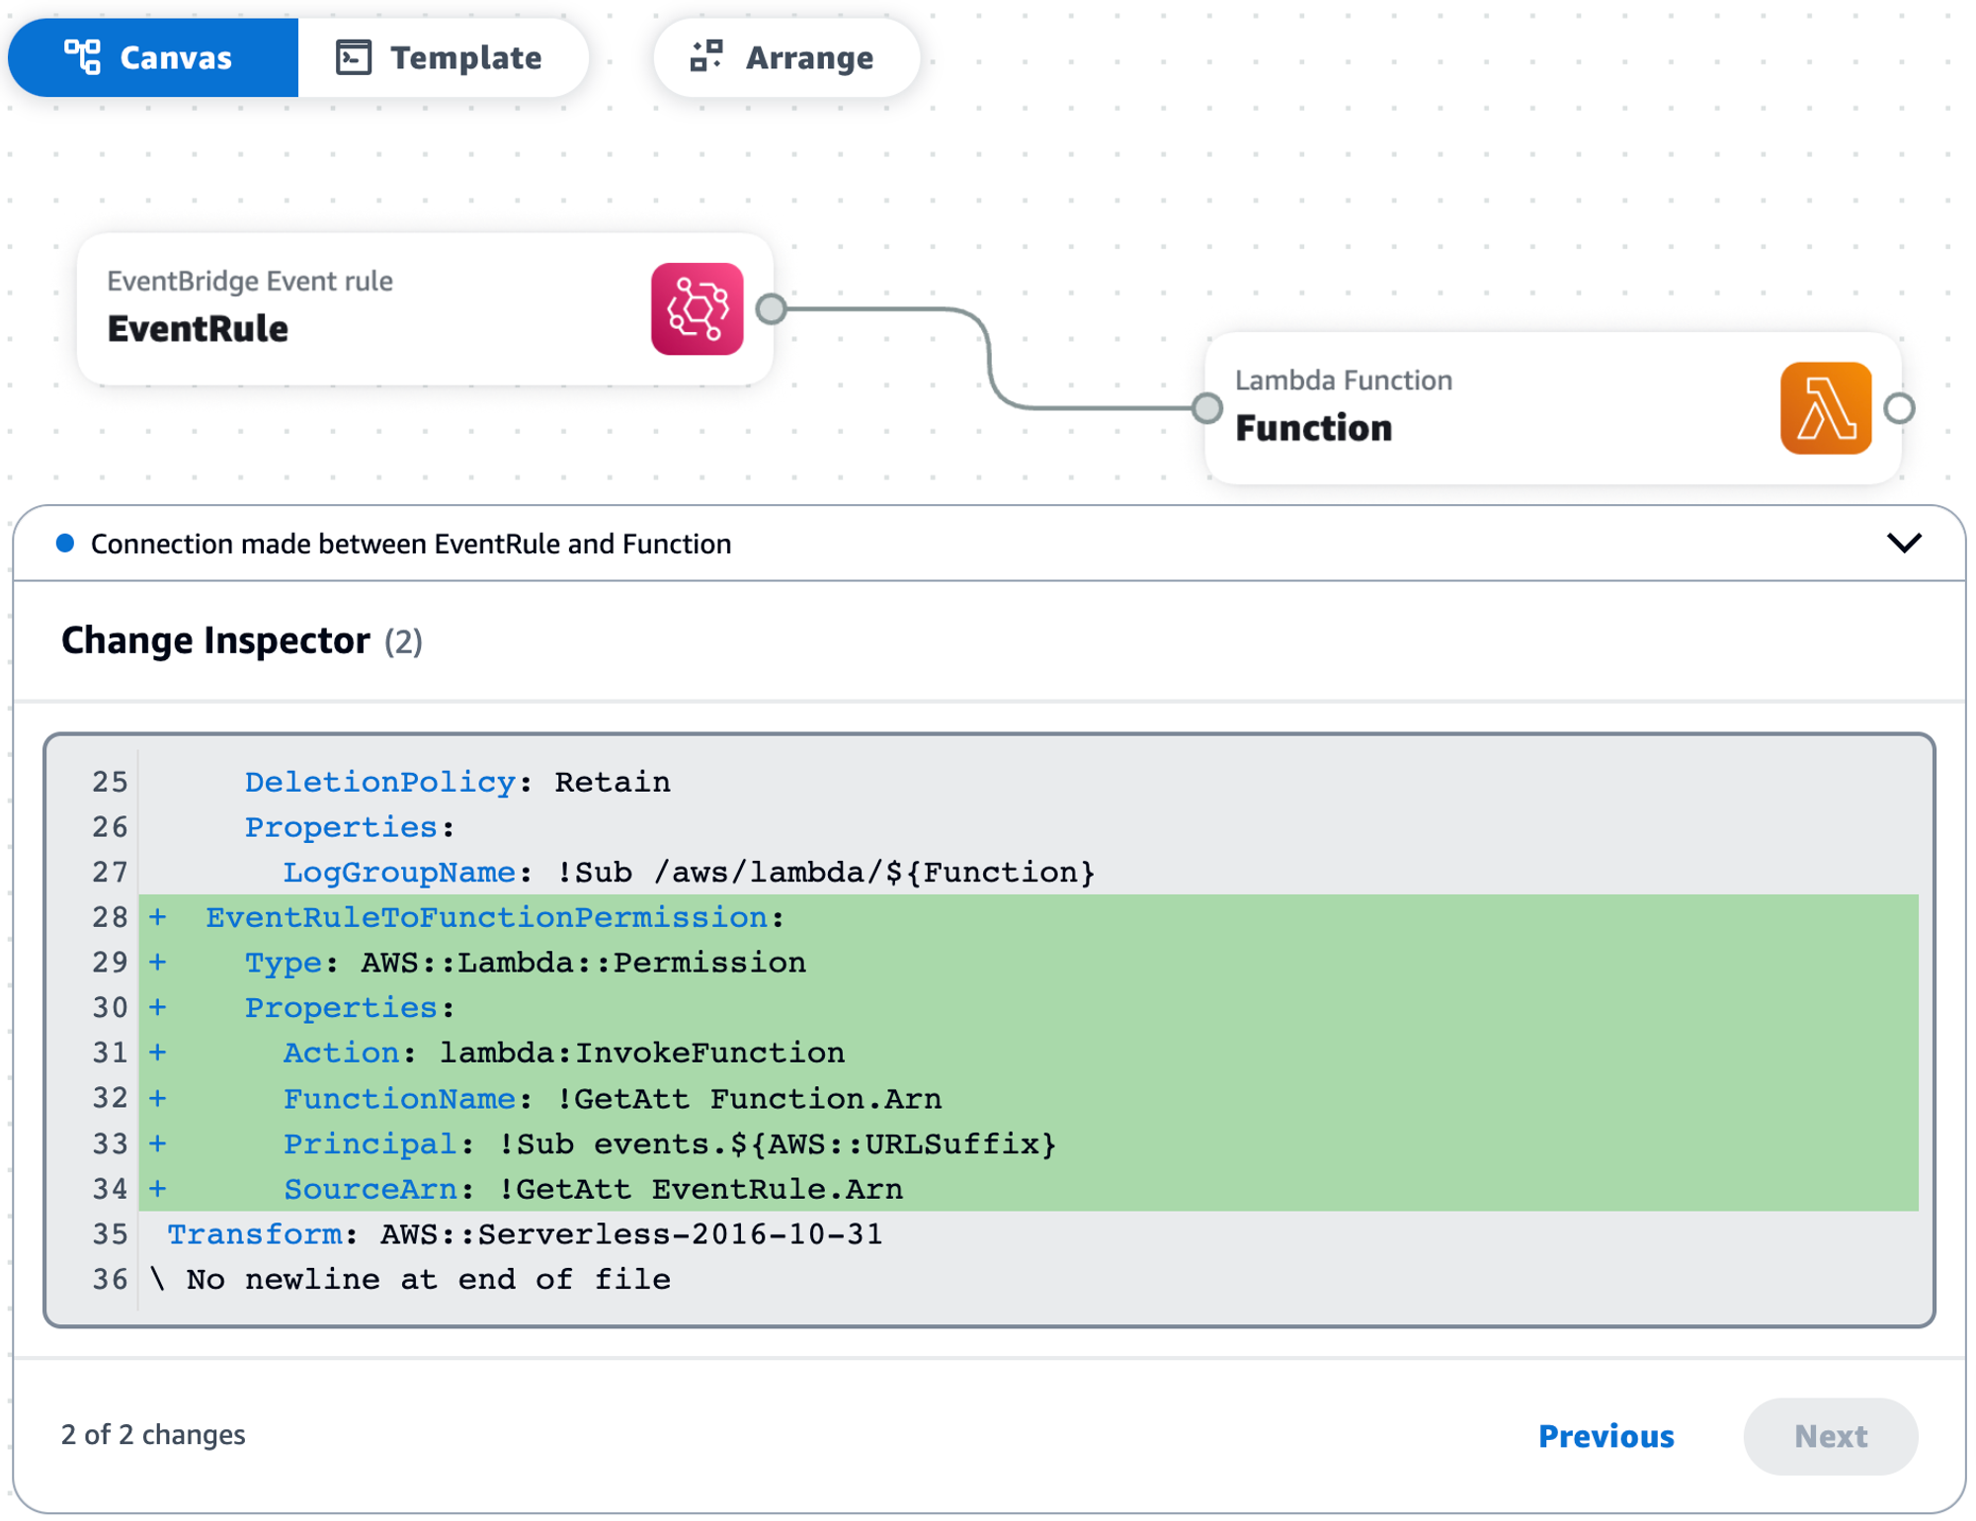Click the Arrange layout icon
This screenshot has height=1521, width=1976.
click(x=704, y=56)
